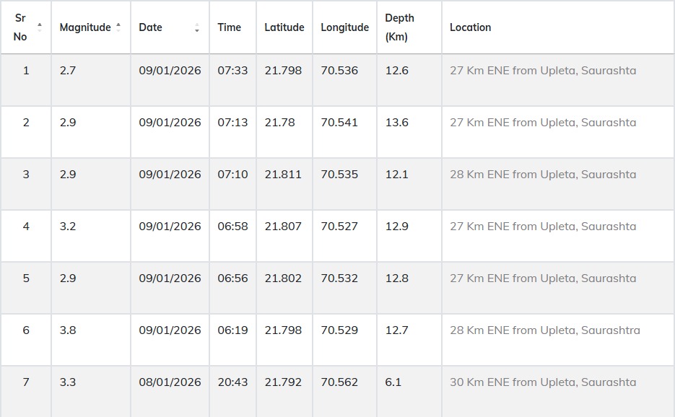
Task: Select the 07:33 time cell
Action: 232,71
